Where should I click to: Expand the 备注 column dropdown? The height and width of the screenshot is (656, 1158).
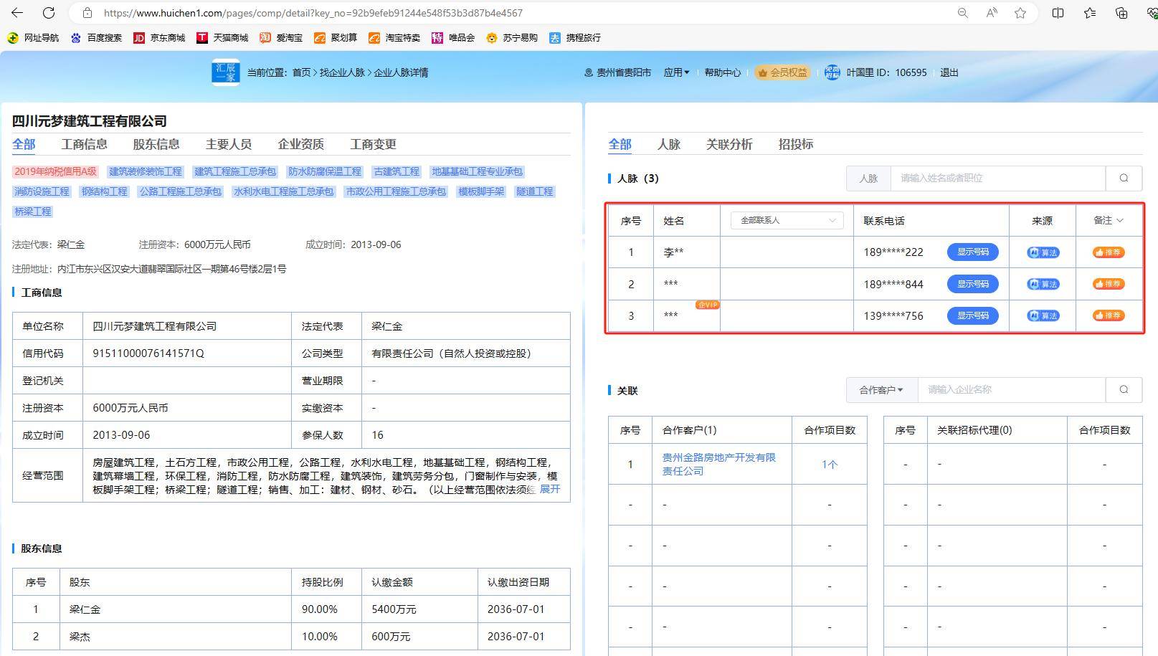pos(1109,220)
